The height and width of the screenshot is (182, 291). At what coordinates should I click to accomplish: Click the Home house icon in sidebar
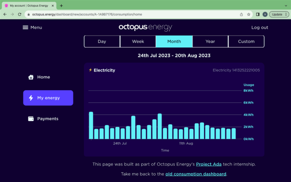(x=31, y=77)
